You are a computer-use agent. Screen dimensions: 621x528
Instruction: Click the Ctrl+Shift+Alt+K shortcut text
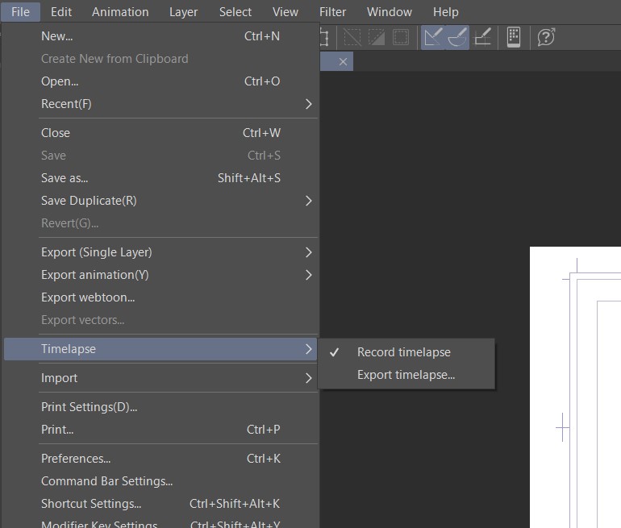pos(235,504)
